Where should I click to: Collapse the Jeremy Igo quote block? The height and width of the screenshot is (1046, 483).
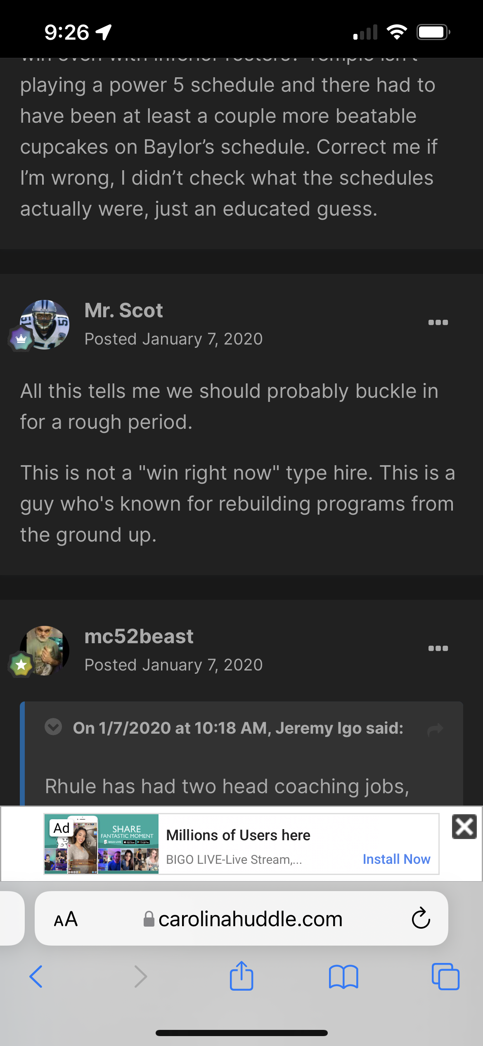pyautogui.click(x=53, y=727)
